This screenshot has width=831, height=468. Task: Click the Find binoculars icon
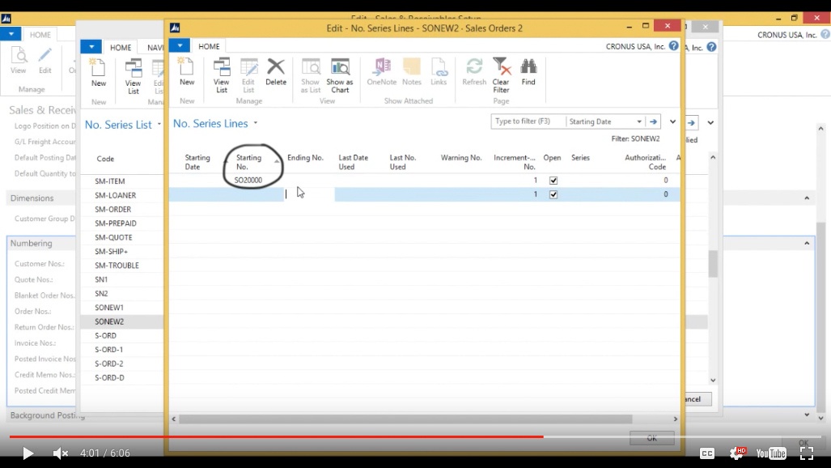(528, 71)
